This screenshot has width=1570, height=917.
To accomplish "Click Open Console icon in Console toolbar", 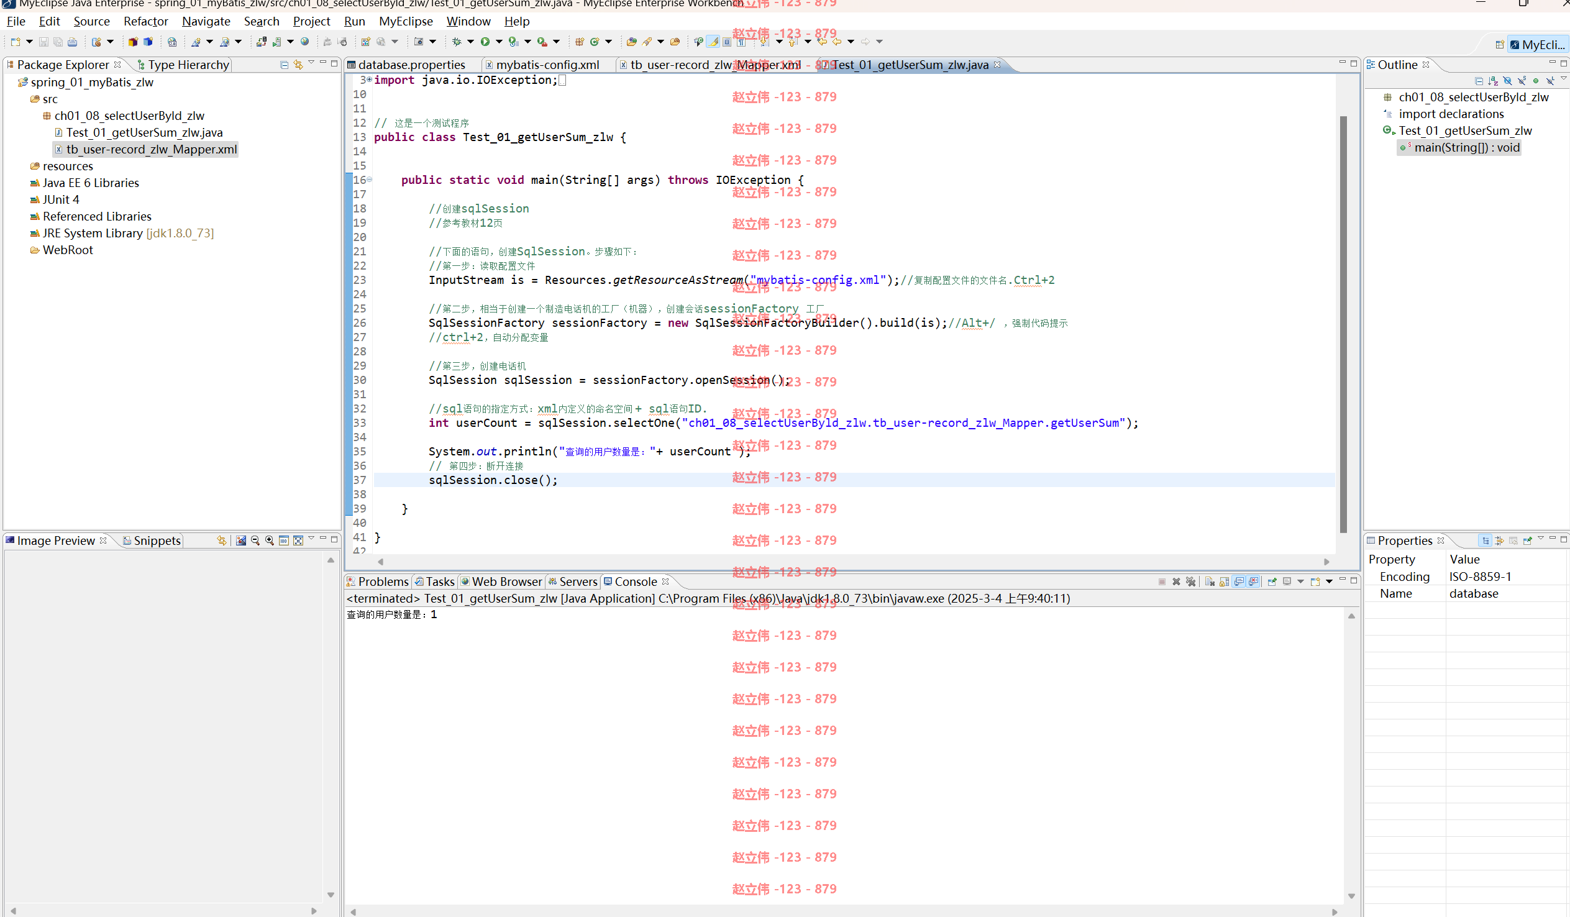I will tap(1315, 582).
